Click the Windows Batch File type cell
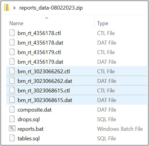 (x=120, y=129)
